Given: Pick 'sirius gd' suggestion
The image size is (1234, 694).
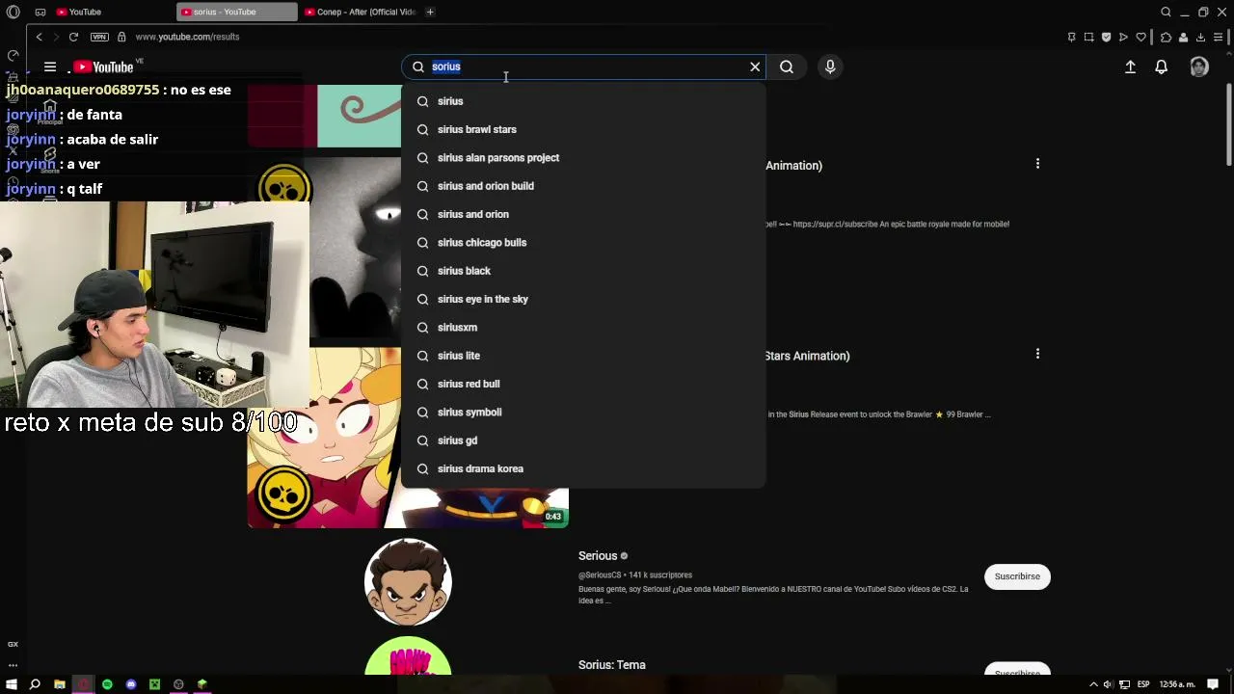Looking at the screenshot, I should [583, 440].
